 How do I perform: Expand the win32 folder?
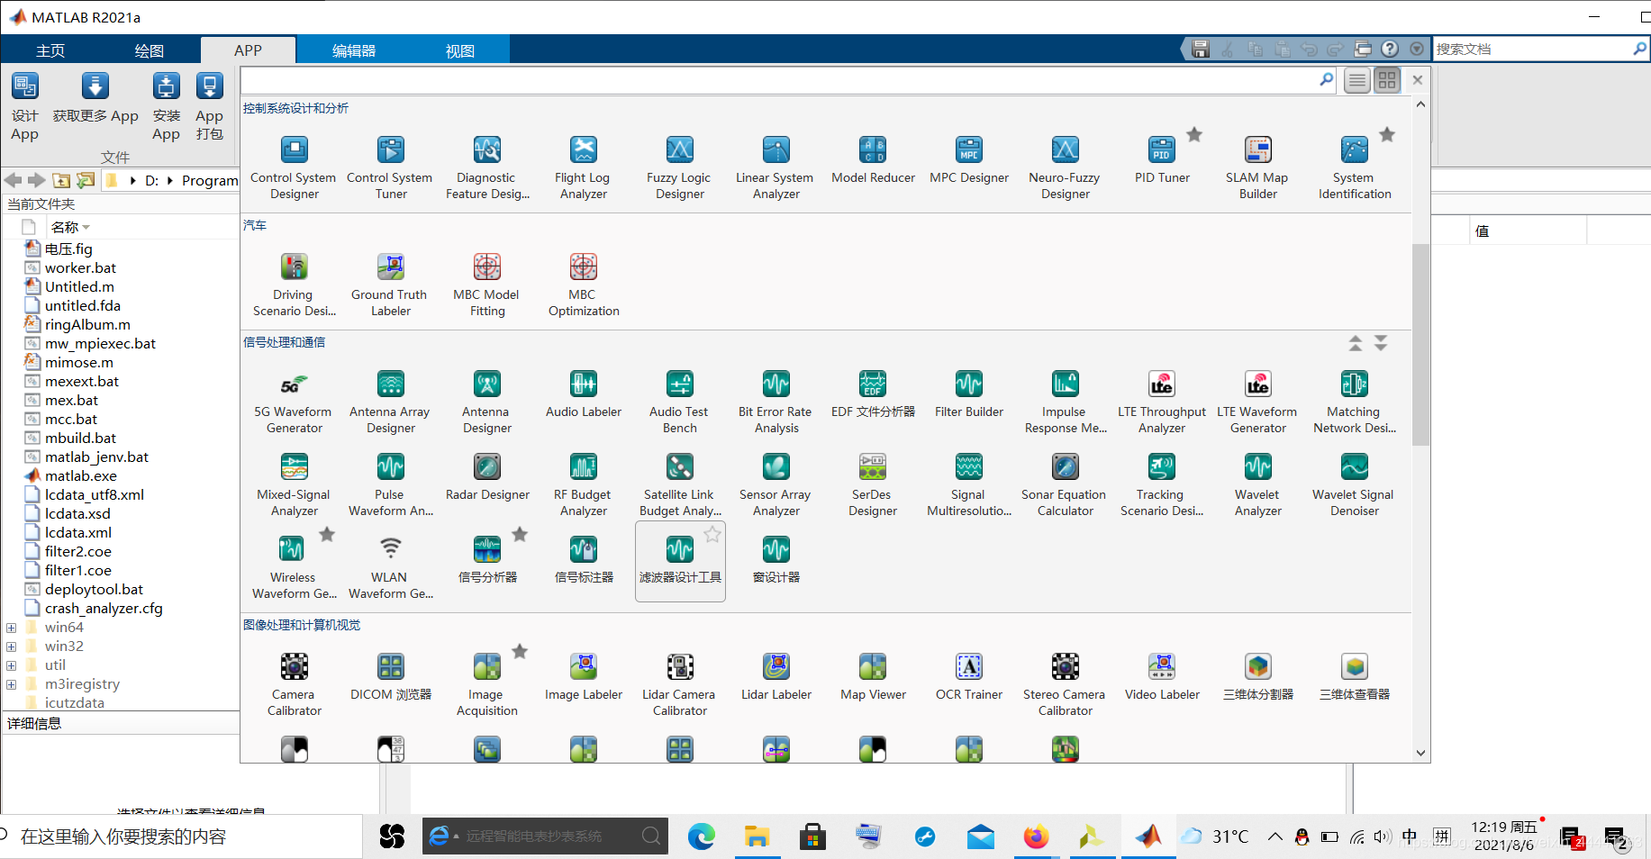tap(11, 647)
